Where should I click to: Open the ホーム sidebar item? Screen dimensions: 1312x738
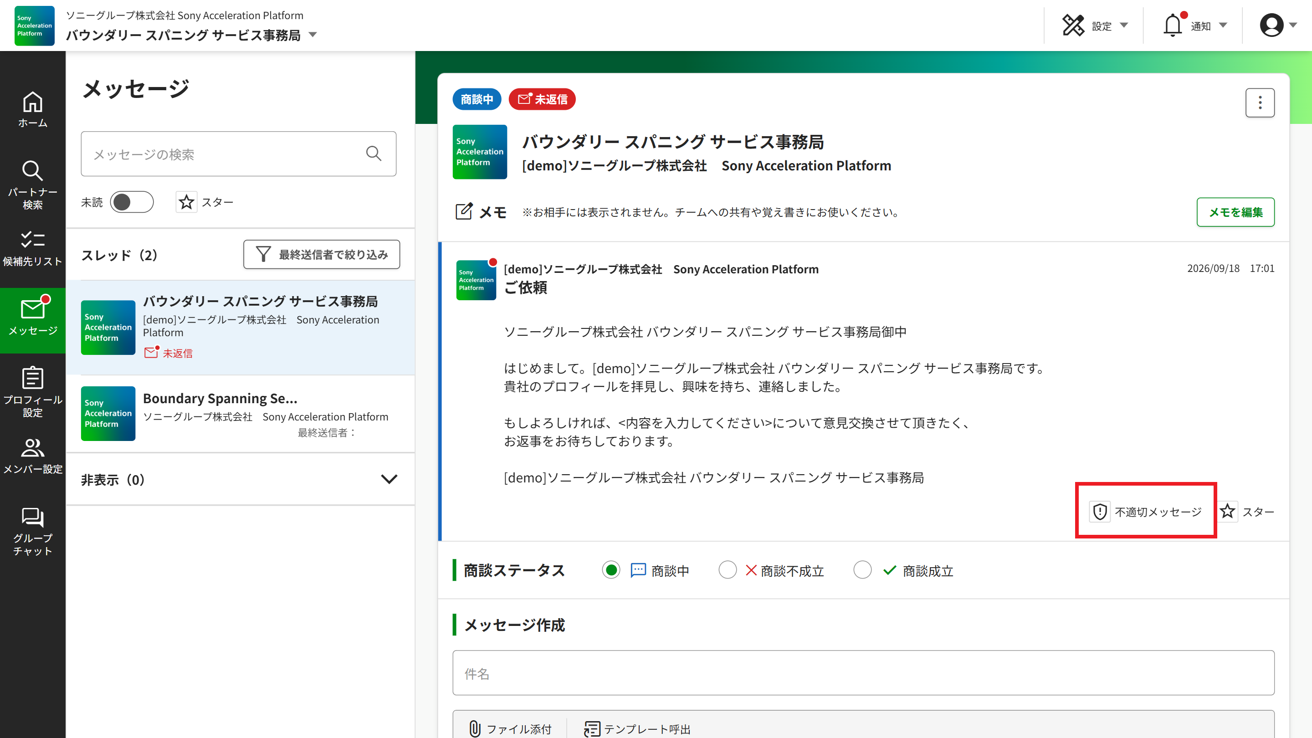pos(33,109)
